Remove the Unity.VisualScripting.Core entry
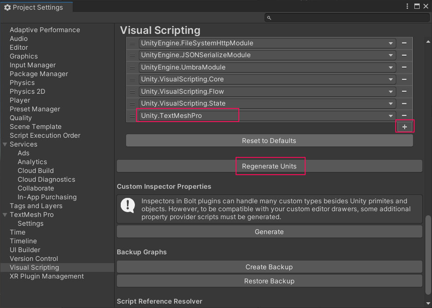The image size is (432, 308). tap(404, 79)
